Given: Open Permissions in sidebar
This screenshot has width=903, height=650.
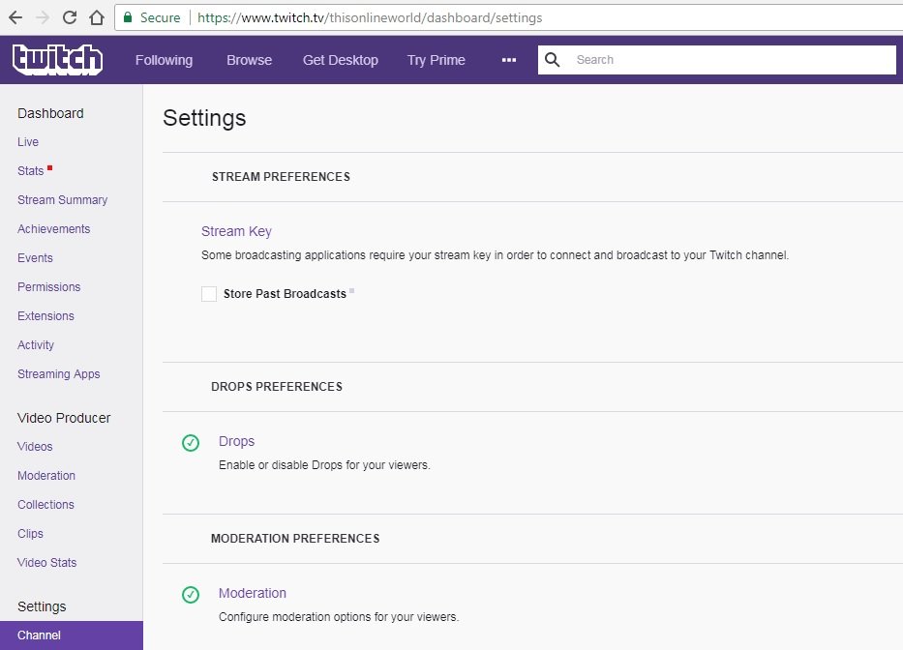Looking at the screenshot, I should 49,286.
